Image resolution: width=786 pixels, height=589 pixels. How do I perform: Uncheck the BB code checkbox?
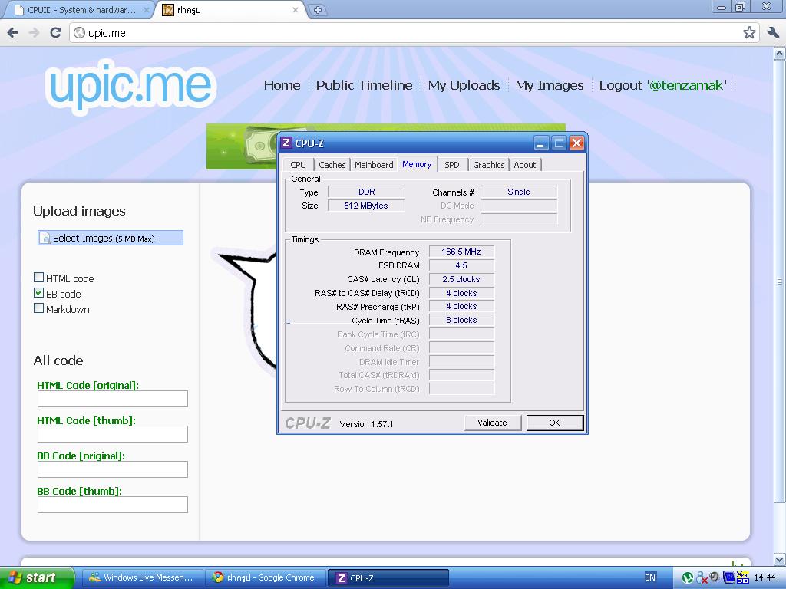38,293
